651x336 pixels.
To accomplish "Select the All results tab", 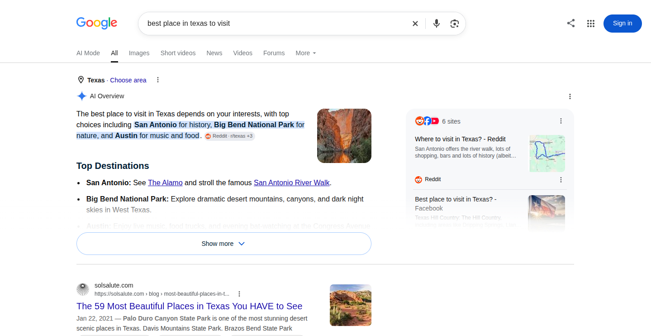I will [114, 53].
